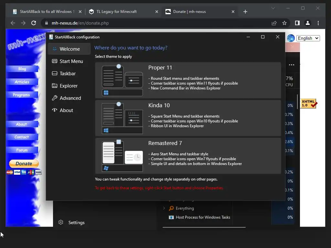Open the Advanced settings page
Viewport: 331px width, 248px height.
coord(69,98)
